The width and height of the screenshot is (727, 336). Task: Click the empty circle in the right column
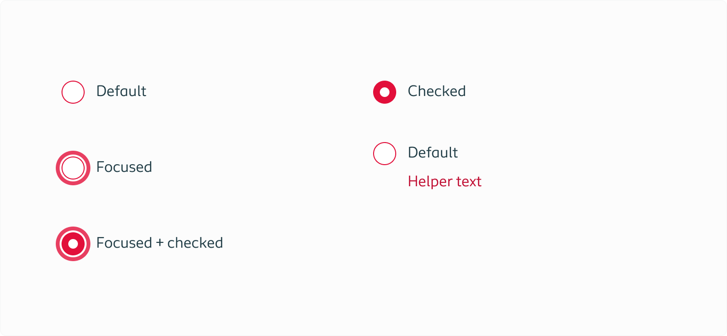(x=385, y=154)
